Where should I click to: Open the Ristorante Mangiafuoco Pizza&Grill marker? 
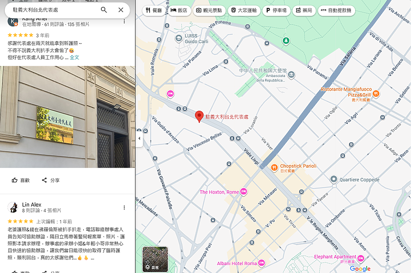pos(376,93)
